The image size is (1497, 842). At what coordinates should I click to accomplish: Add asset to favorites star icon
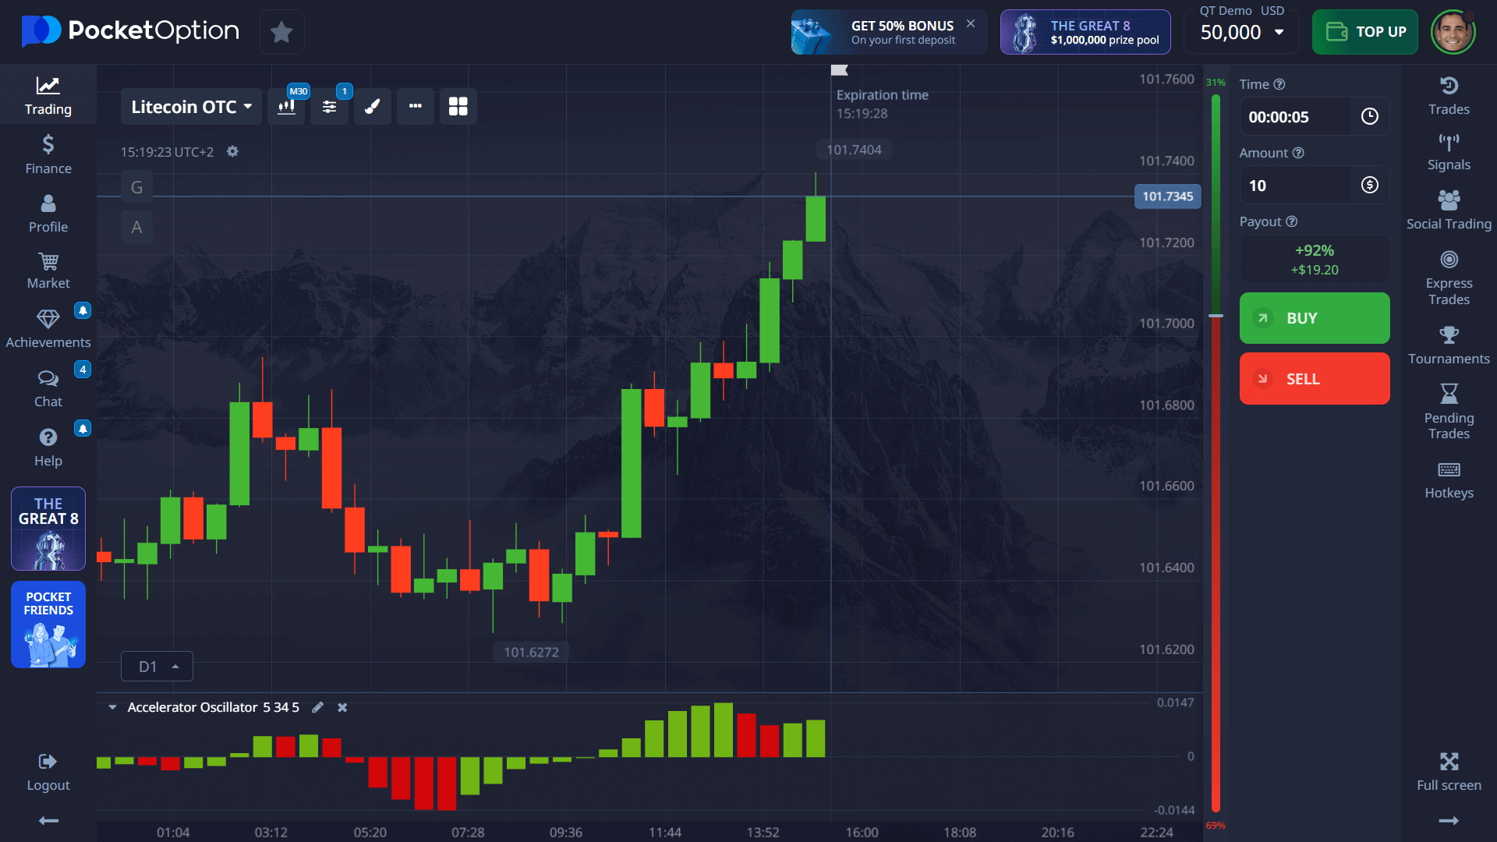(281, 32)
